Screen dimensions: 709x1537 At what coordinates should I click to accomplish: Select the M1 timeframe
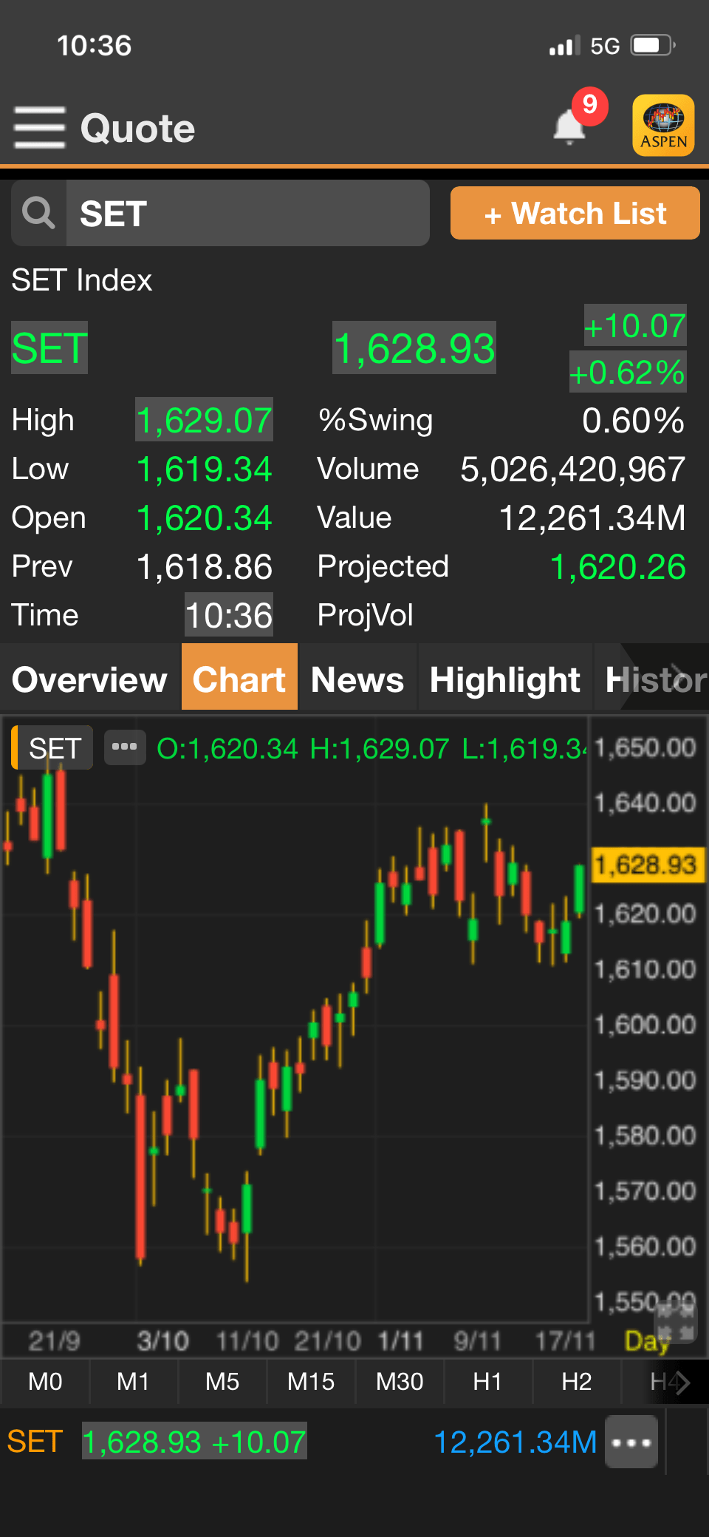tap(134, 1381)
